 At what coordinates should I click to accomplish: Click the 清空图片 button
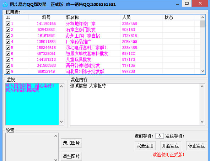click(x=71, y=156)
